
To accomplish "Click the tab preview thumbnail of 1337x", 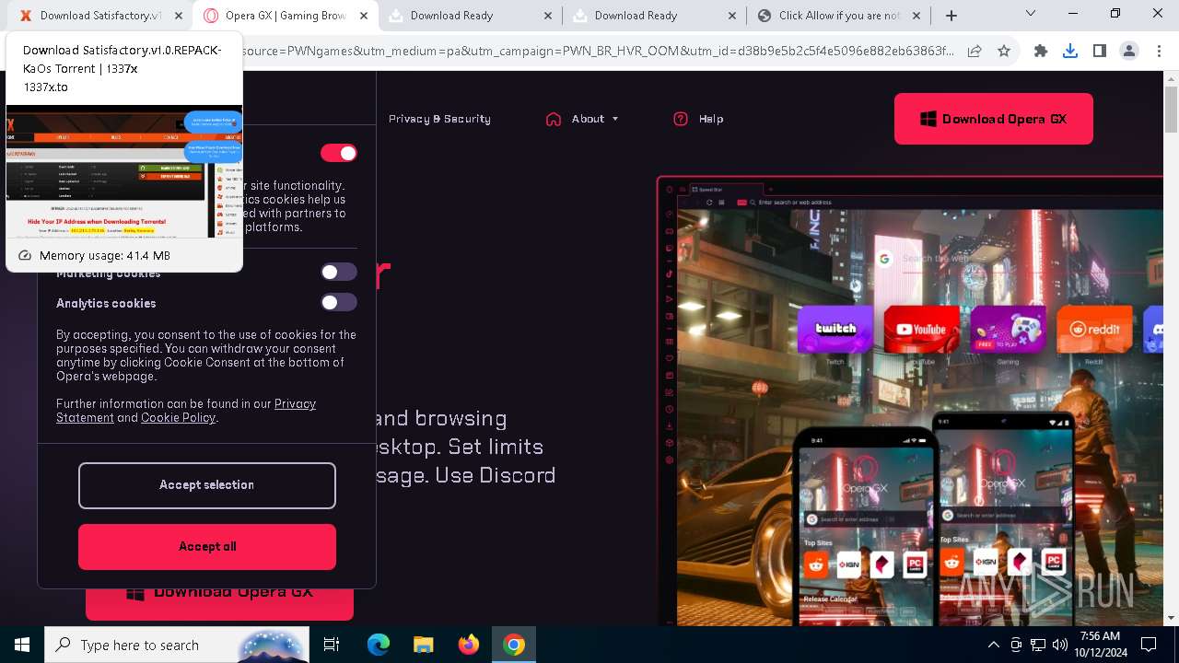I will 124,171.
